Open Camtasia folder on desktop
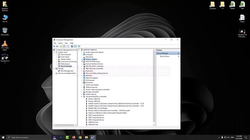The height and width of the screenshot is (140, 250). tap(212, 5)
